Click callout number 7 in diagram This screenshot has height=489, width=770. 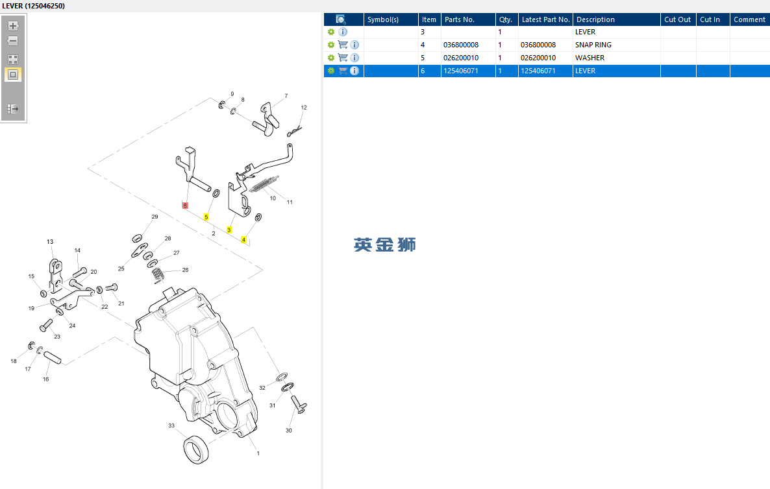coord(286,95)
